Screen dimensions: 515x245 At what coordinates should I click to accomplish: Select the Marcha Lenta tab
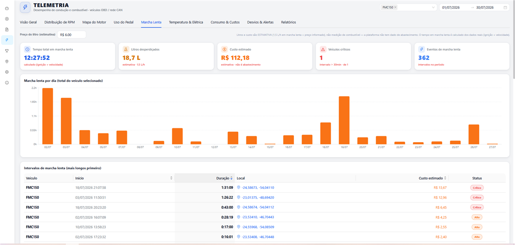point(151,22)
